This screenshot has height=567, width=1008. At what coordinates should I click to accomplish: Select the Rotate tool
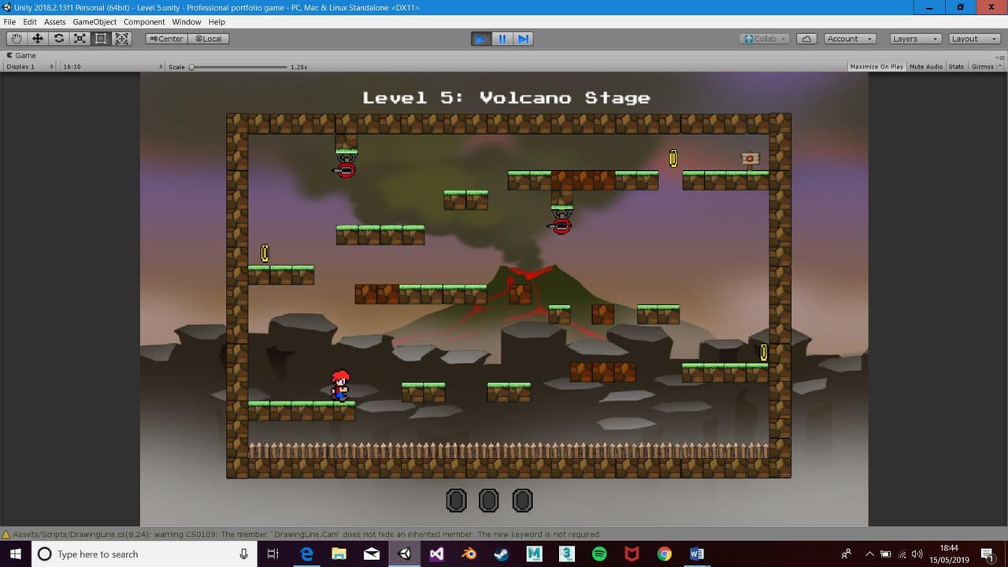pos(59,39)
